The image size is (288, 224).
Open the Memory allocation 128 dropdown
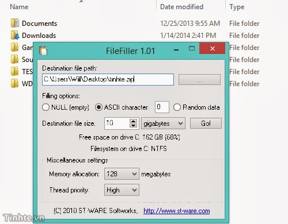(x=122, y=174)
